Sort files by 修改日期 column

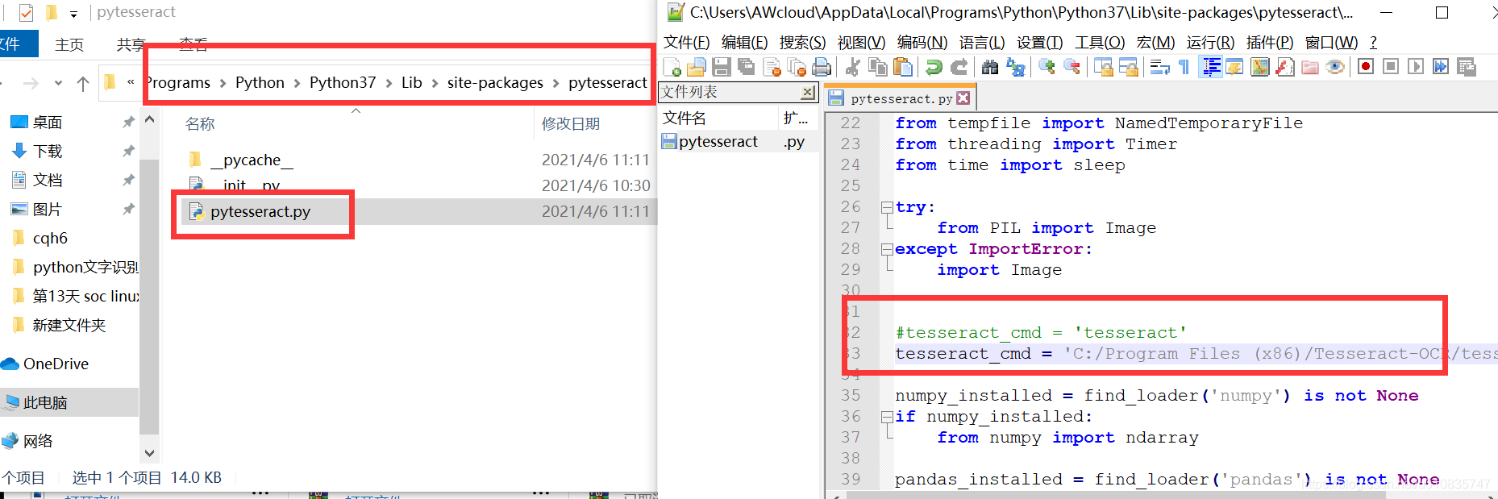tap(571, 124)
